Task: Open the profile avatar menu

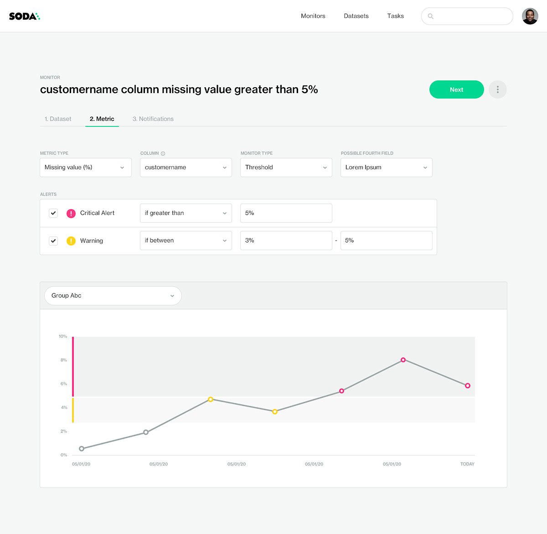Action: [530, 16]
